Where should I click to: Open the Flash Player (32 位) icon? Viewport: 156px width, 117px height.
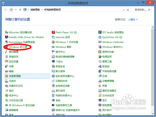click(53, 32)
